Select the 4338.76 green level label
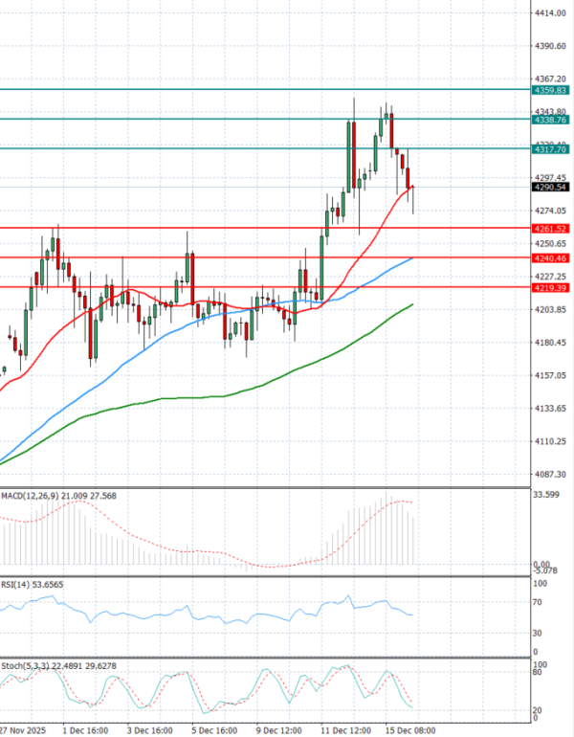The image size is (574, 737). [x=551, y=120]
